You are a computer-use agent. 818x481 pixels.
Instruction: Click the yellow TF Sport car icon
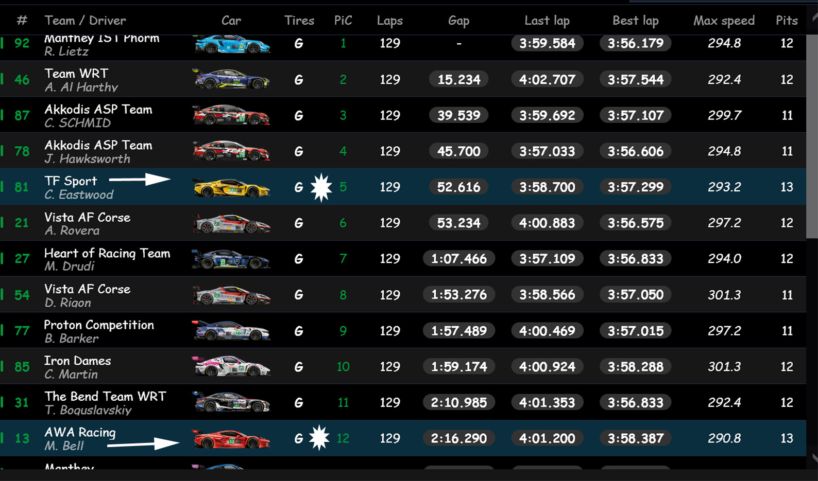[231, 187]
